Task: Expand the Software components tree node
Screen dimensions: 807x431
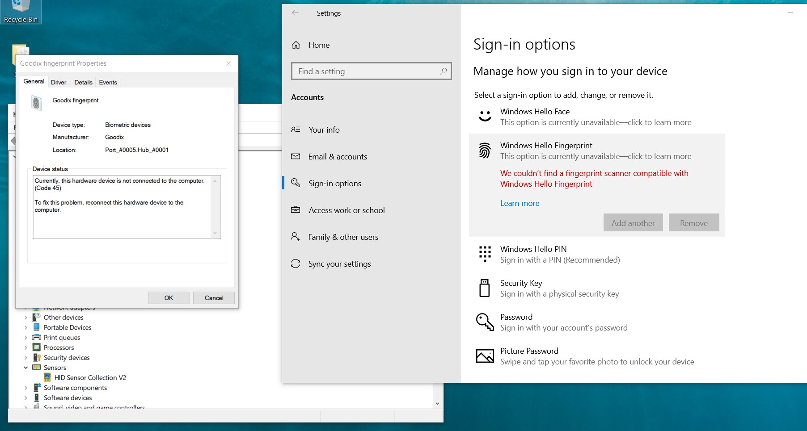Action: click(26, 388)
